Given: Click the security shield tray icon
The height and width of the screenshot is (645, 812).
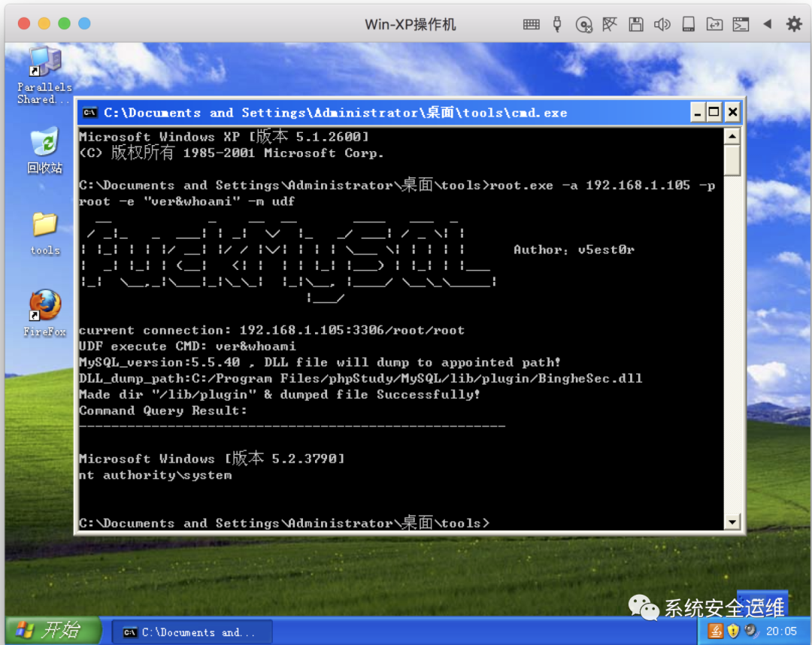Looking at the screenshot, I should pyautogui.click(x=733, y=631).
